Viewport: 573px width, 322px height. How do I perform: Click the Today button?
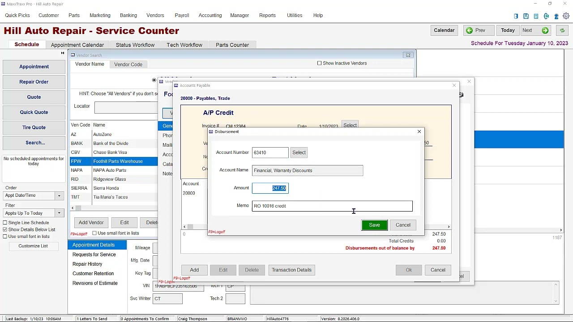pyautogui.click(x=508, y=30)
